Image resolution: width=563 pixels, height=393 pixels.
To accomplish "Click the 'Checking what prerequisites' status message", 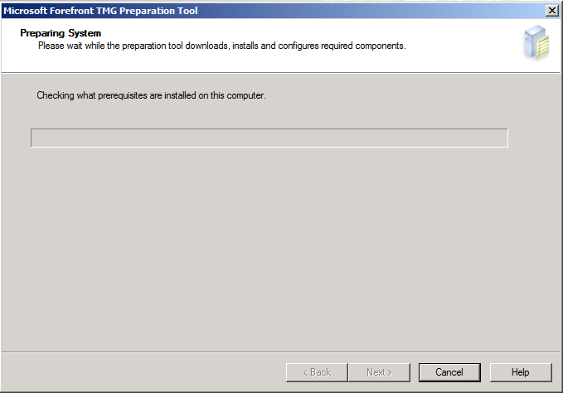I will point(151,95).
